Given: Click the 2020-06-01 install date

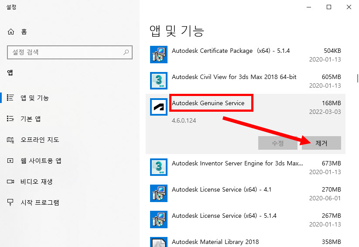Looking at the screenshot, I should tap(325, 198).
